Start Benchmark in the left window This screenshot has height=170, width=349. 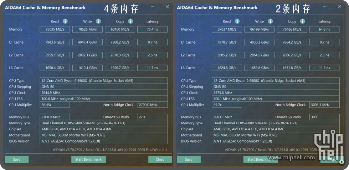click(x=88, y=159)
